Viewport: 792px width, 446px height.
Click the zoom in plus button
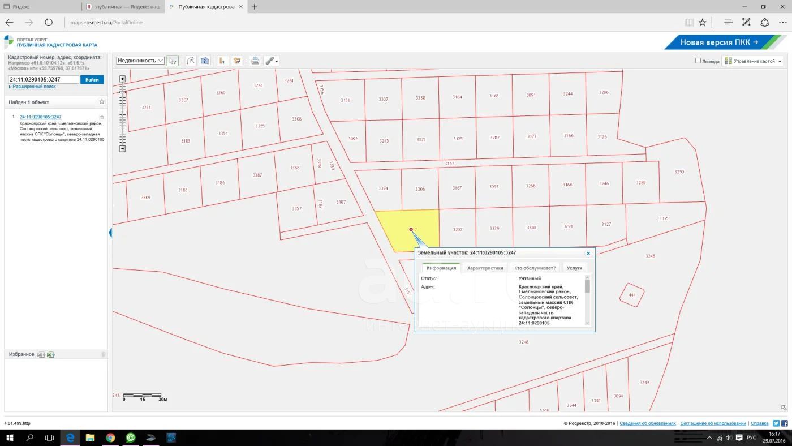pyautogui.click(x=122, y=79)
